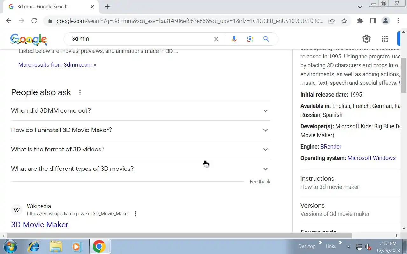Screen dimensions: 407x254
Task: Open 'More results from 3dmm.com' link
Action: coord(57,65)
